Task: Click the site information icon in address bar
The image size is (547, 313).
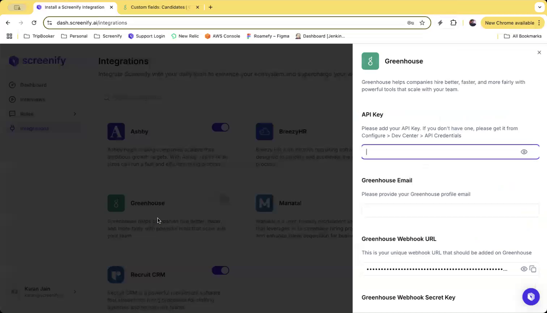Action: pos(50,23)
